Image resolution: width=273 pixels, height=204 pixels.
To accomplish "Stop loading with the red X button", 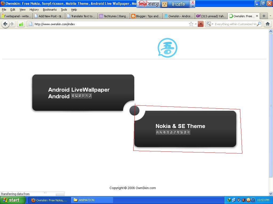I will tap(201, 24).
